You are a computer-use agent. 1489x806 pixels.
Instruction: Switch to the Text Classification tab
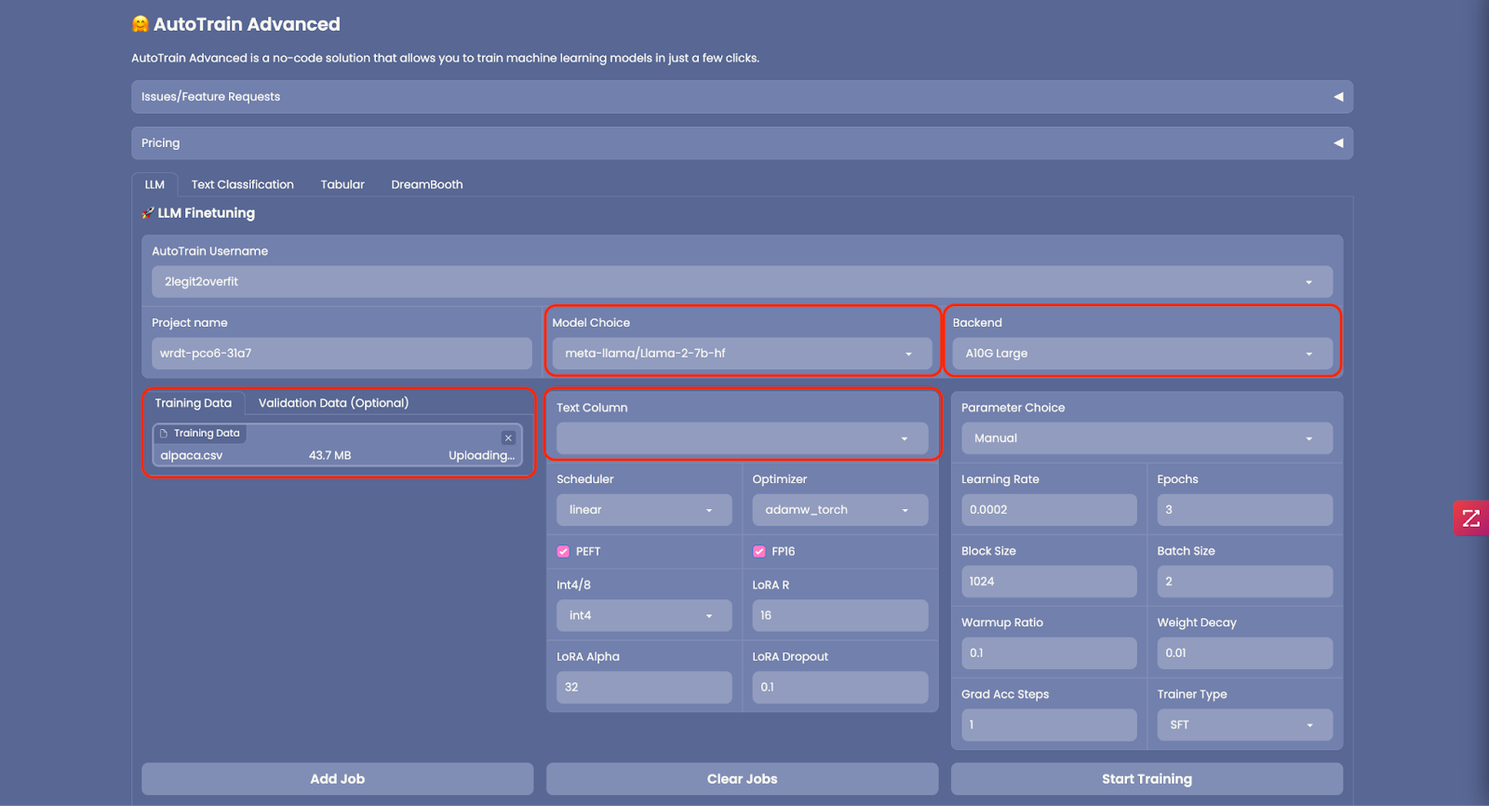[242, 184]
